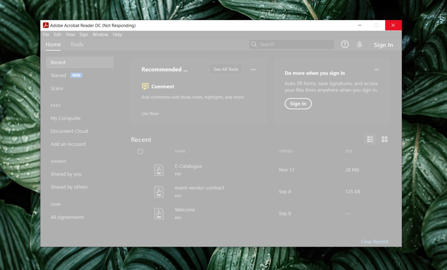
Task: Open the Edit menu
Action: pyautogui.click(x=57, y=34)
